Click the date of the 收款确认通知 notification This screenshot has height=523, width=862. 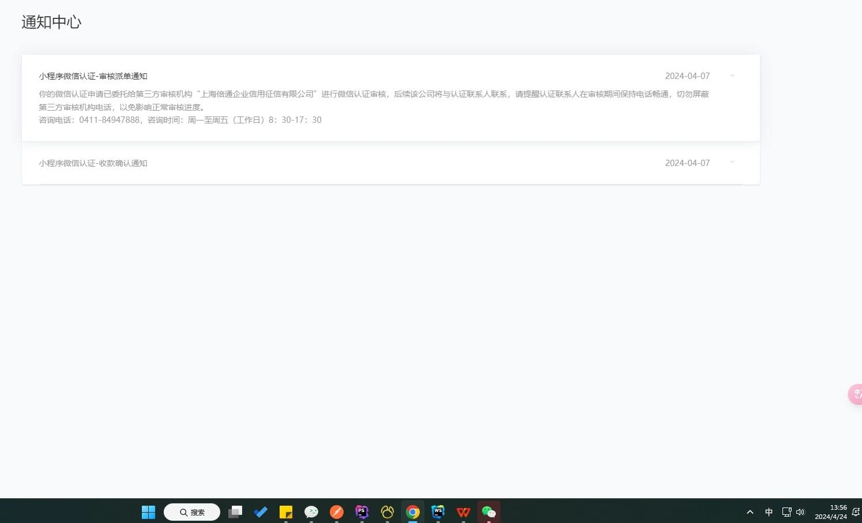point(687,163)
